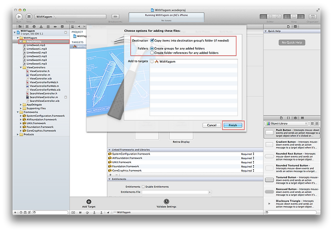Select Gradient Button in Object Library
This screenshot has width=333, height=232.
pyautogui.click(x=292, y=144)
